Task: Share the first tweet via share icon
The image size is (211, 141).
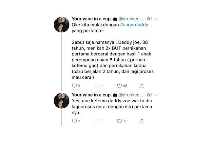Action: point(142,86)
